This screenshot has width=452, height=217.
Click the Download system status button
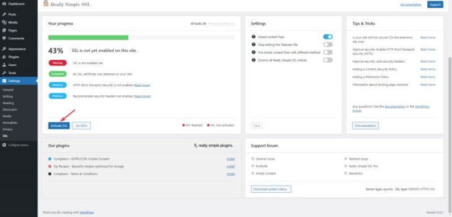tap(271, 189)
